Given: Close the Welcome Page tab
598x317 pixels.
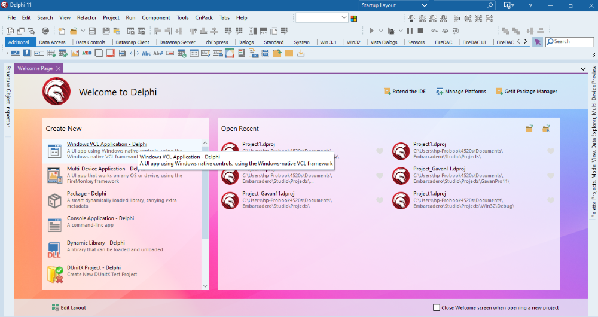Looking at the screenshot, I should tap(59, 68).
